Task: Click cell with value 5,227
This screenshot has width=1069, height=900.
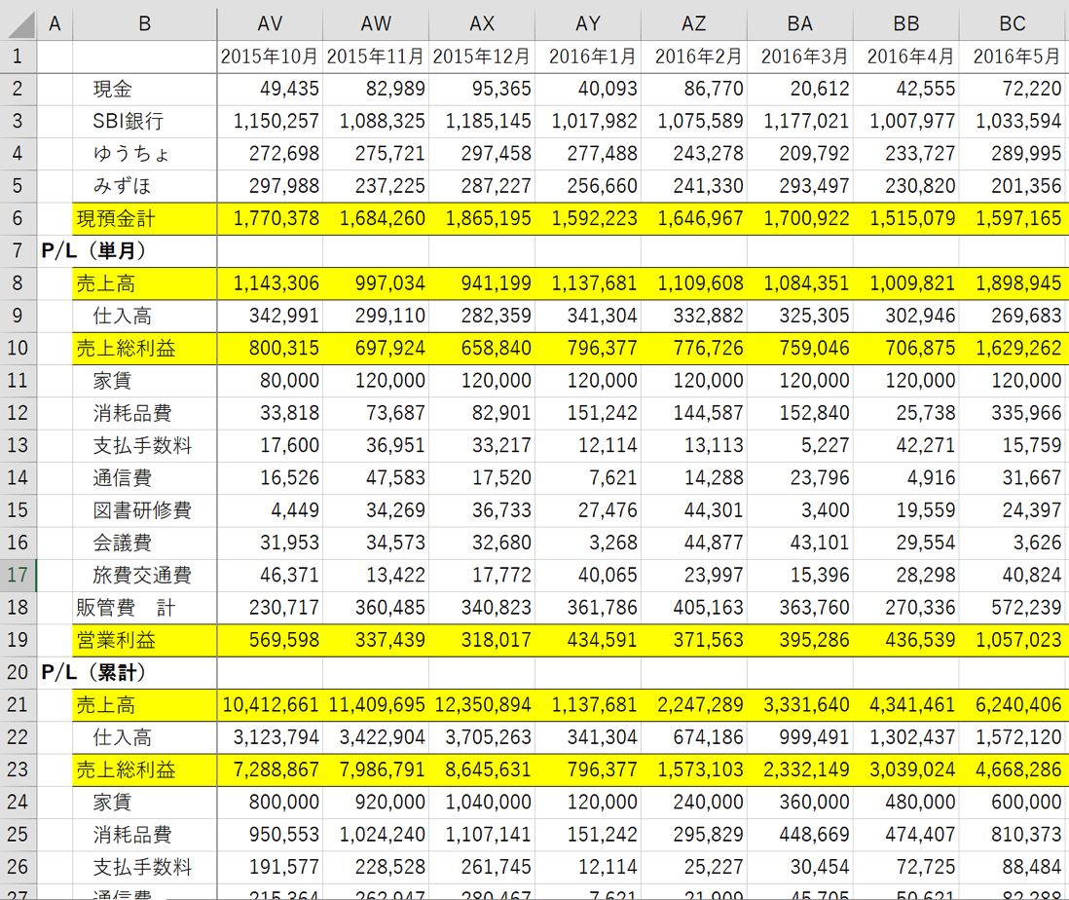Action: coord(800,445)
